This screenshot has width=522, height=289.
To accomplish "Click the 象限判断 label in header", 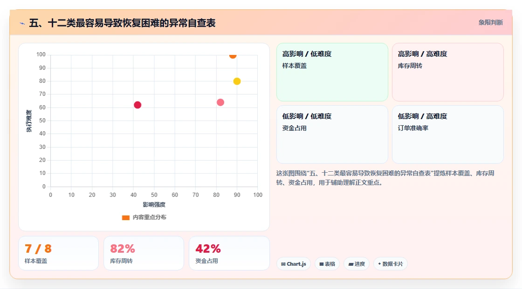I will click(x=490, y=23).
